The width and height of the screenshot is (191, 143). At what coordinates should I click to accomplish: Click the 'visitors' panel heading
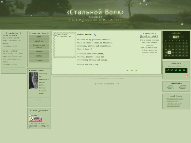click(176, 63)
